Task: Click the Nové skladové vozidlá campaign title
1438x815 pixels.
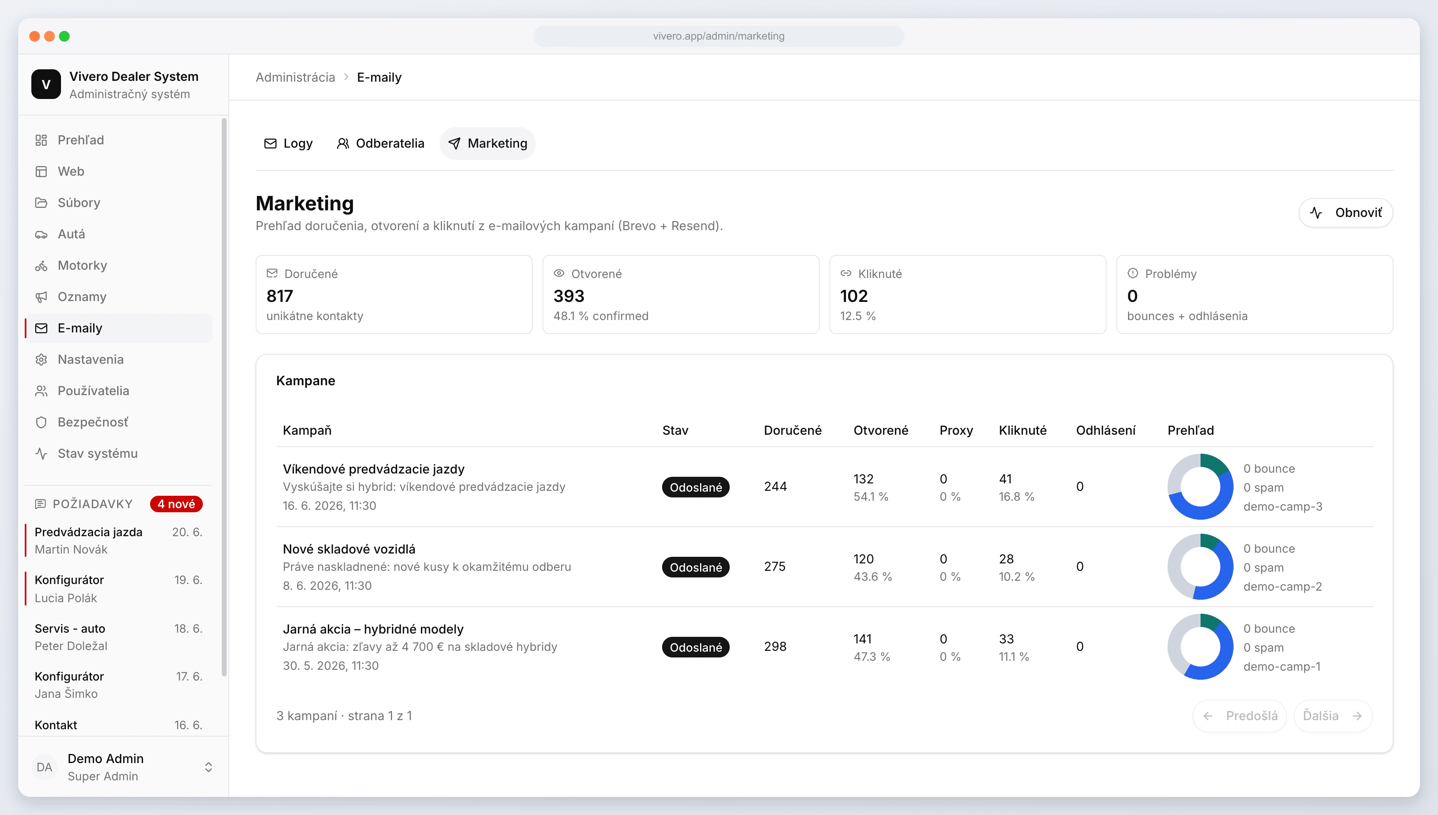Action: [x=349, y=549]
